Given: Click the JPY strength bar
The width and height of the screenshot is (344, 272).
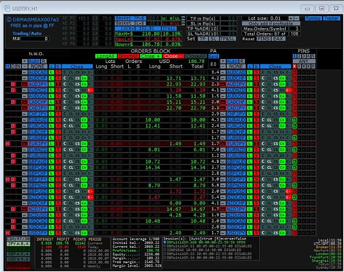Looking at the screenshot, I should coord(18,244).
